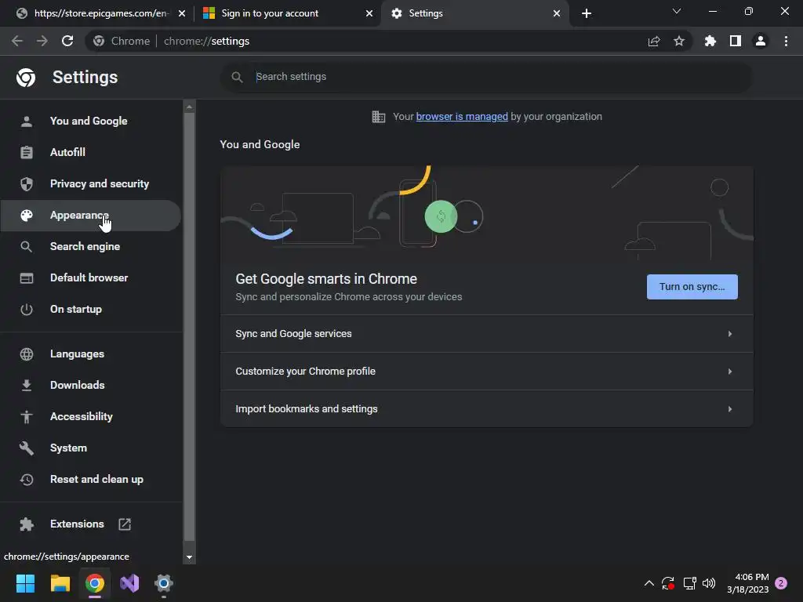Open Windows Settings gear in taskbar
This screenshot has width=803, height=602.
click(x=164, y=583)
